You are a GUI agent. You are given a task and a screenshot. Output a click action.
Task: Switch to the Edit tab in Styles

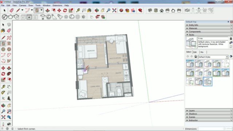195,52
